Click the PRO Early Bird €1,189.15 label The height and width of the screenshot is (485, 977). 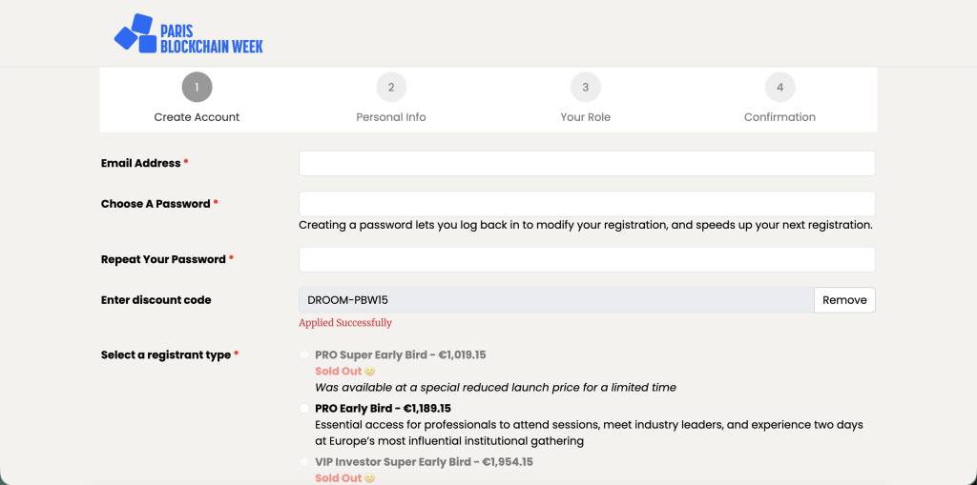(x=383, y=409)
